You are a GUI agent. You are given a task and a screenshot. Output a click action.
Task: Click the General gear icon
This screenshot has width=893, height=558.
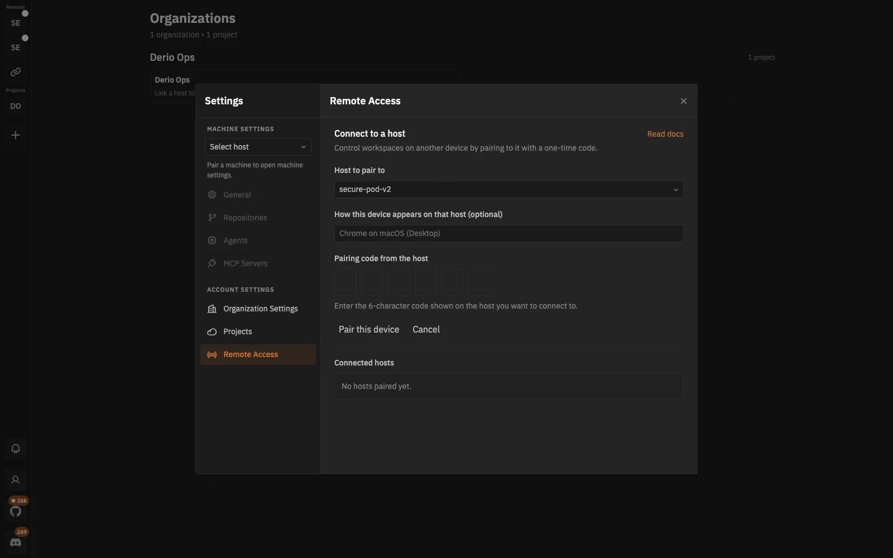tap(212, 195)
